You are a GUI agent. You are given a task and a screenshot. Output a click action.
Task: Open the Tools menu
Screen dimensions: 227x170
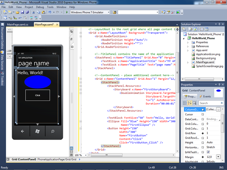(x=50, y=7)
